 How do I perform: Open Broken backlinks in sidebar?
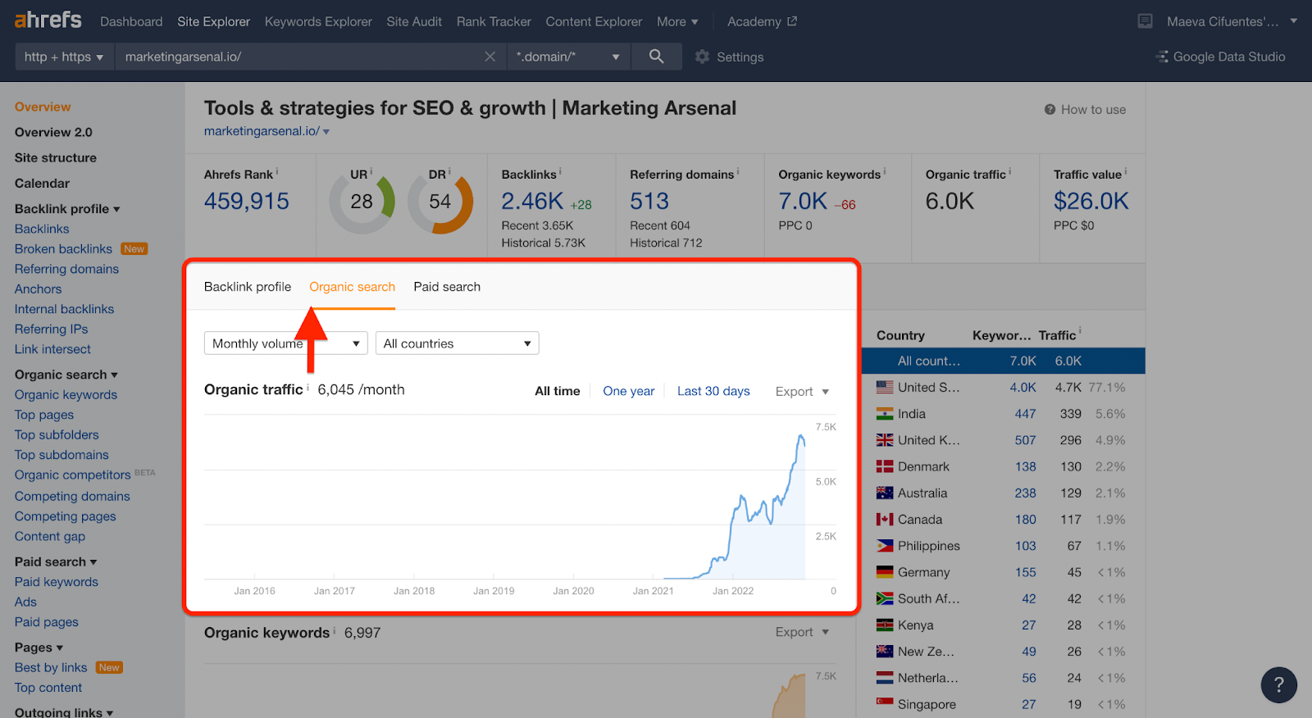click(x=63, y=249)
